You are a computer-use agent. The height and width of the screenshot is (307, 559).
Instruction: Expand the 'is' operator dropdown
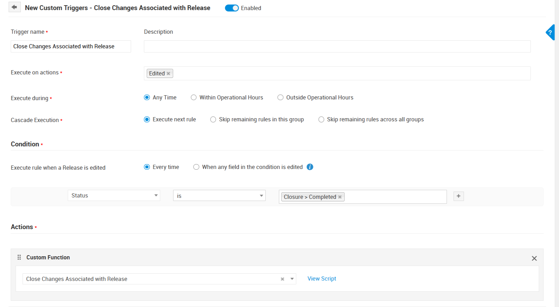pos(219,196)
